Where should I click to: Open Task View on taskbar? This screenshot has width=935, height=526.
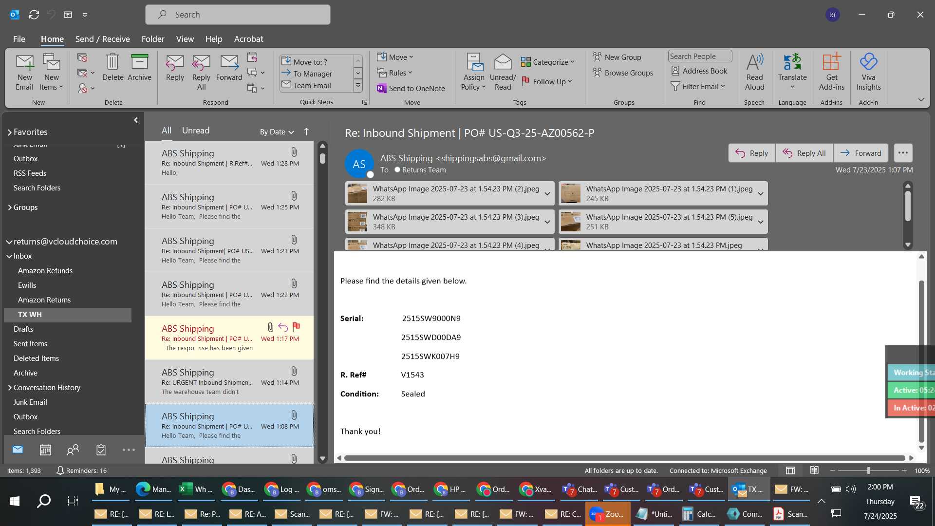pyautogui.click(x=73, y=501)
